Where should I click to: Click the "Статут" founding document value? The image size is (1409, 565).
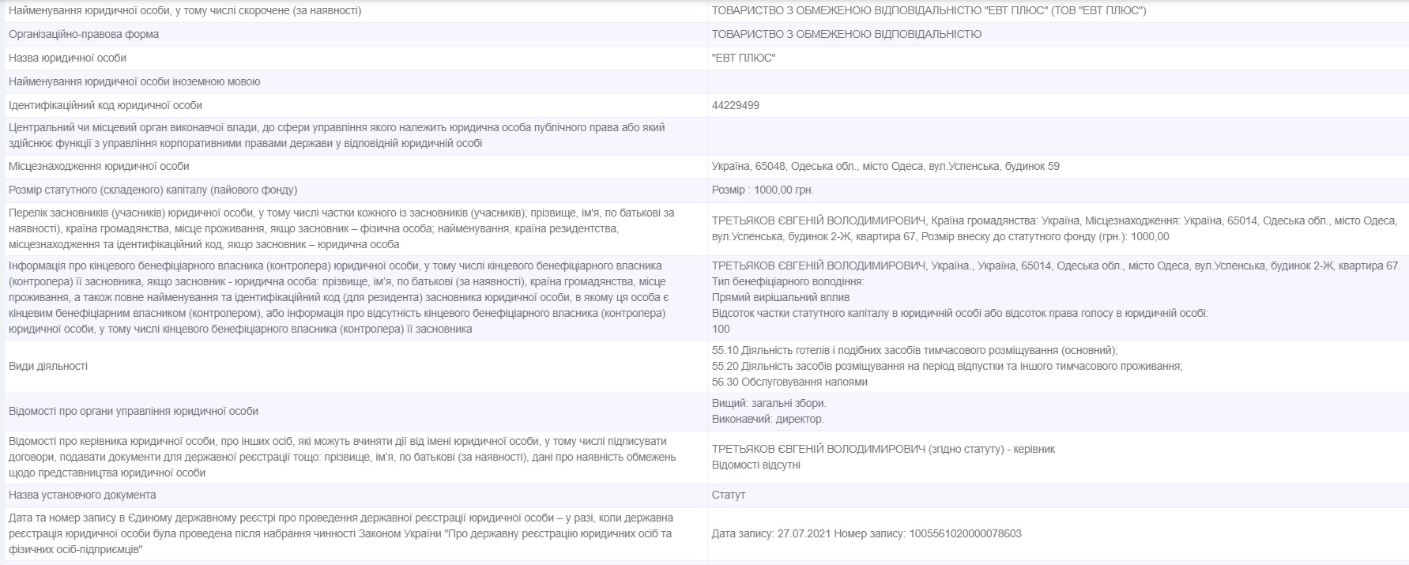[729, 495]
